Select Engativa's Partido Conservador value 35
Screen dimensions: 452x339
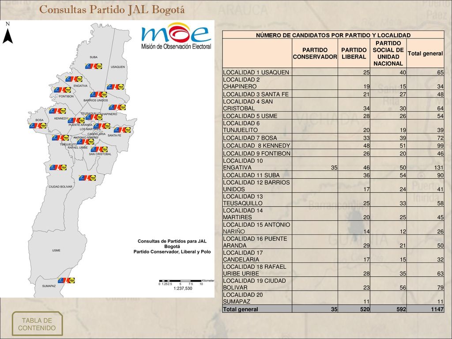pos(334,167)
